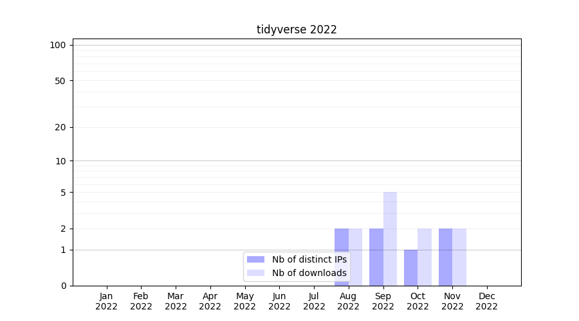579x321 pixels.
Task: Click the September distinct IPs bar
Action: coord(376,257)
